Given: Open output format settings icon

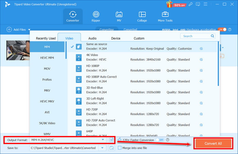Looking at the screenshot, I should 112,140.
